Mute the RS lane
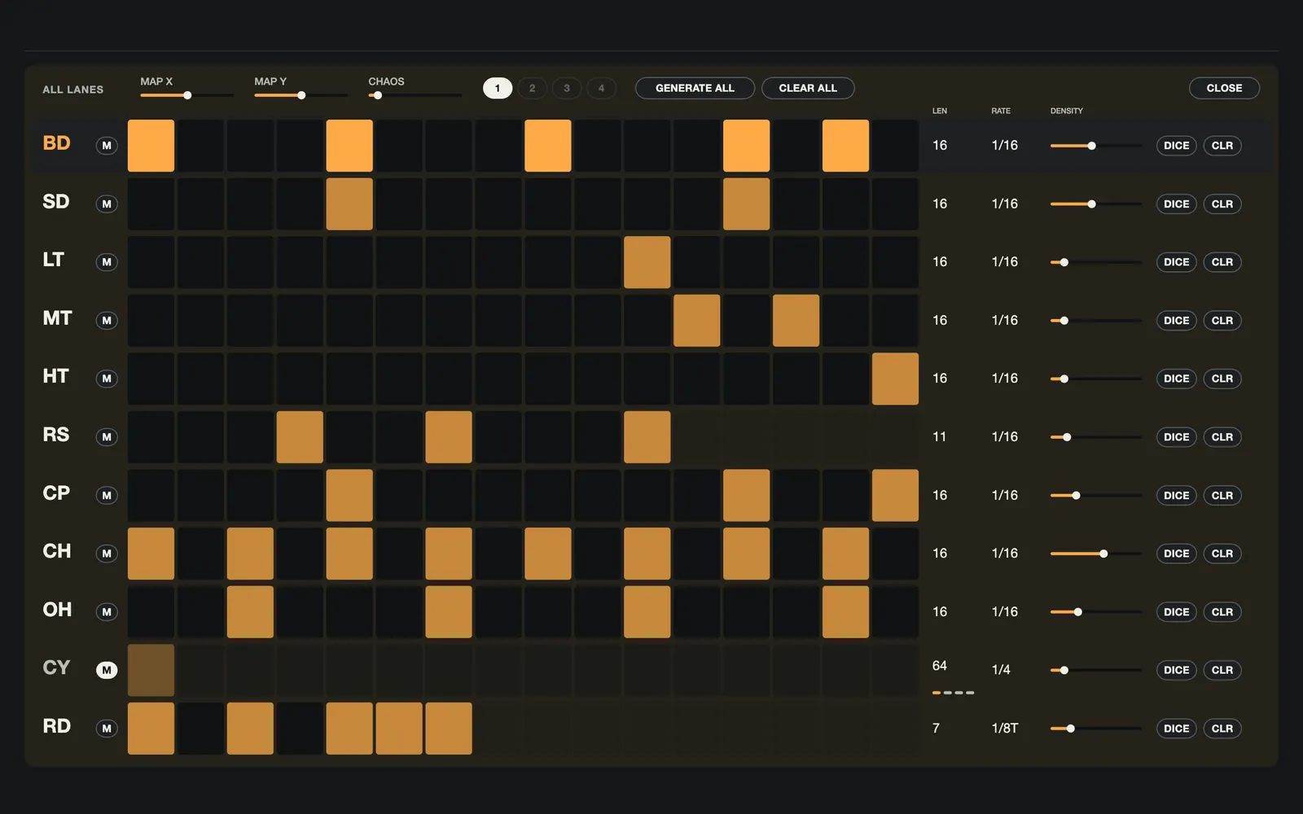The width and height of the screenshot is (1303, 814). point(107,437)
